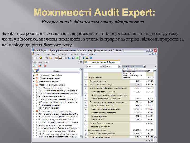Click the picture-view toolbar icon next to it
The image size is (190, 143).
(60, 58)
